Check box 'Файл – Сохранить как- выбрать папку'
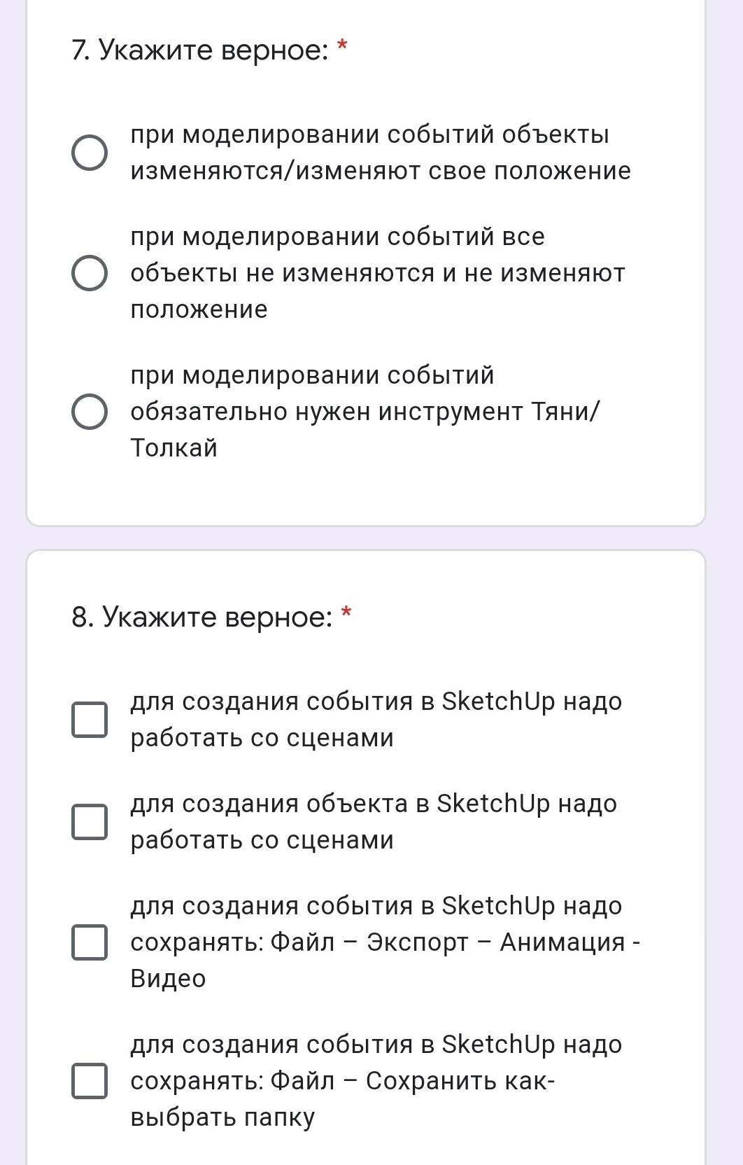Screen dimensions: 743x1165 (90, 1081)
